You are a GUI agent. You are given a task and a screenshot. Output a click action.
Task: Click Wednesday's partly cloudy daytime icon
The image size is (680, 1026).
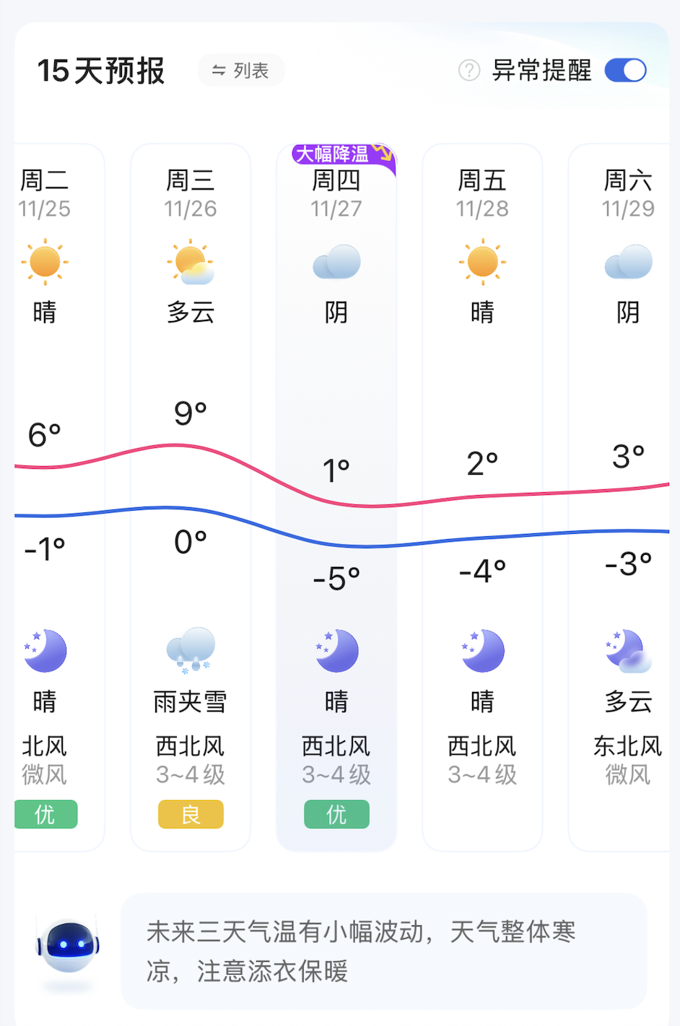click(x=191, y=263)
